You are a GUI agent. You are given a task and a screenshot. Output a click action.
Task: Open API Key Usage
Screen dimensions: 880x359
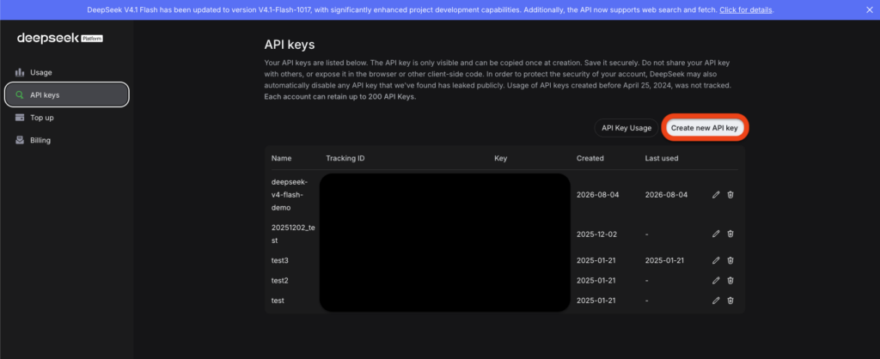(626, 128)
